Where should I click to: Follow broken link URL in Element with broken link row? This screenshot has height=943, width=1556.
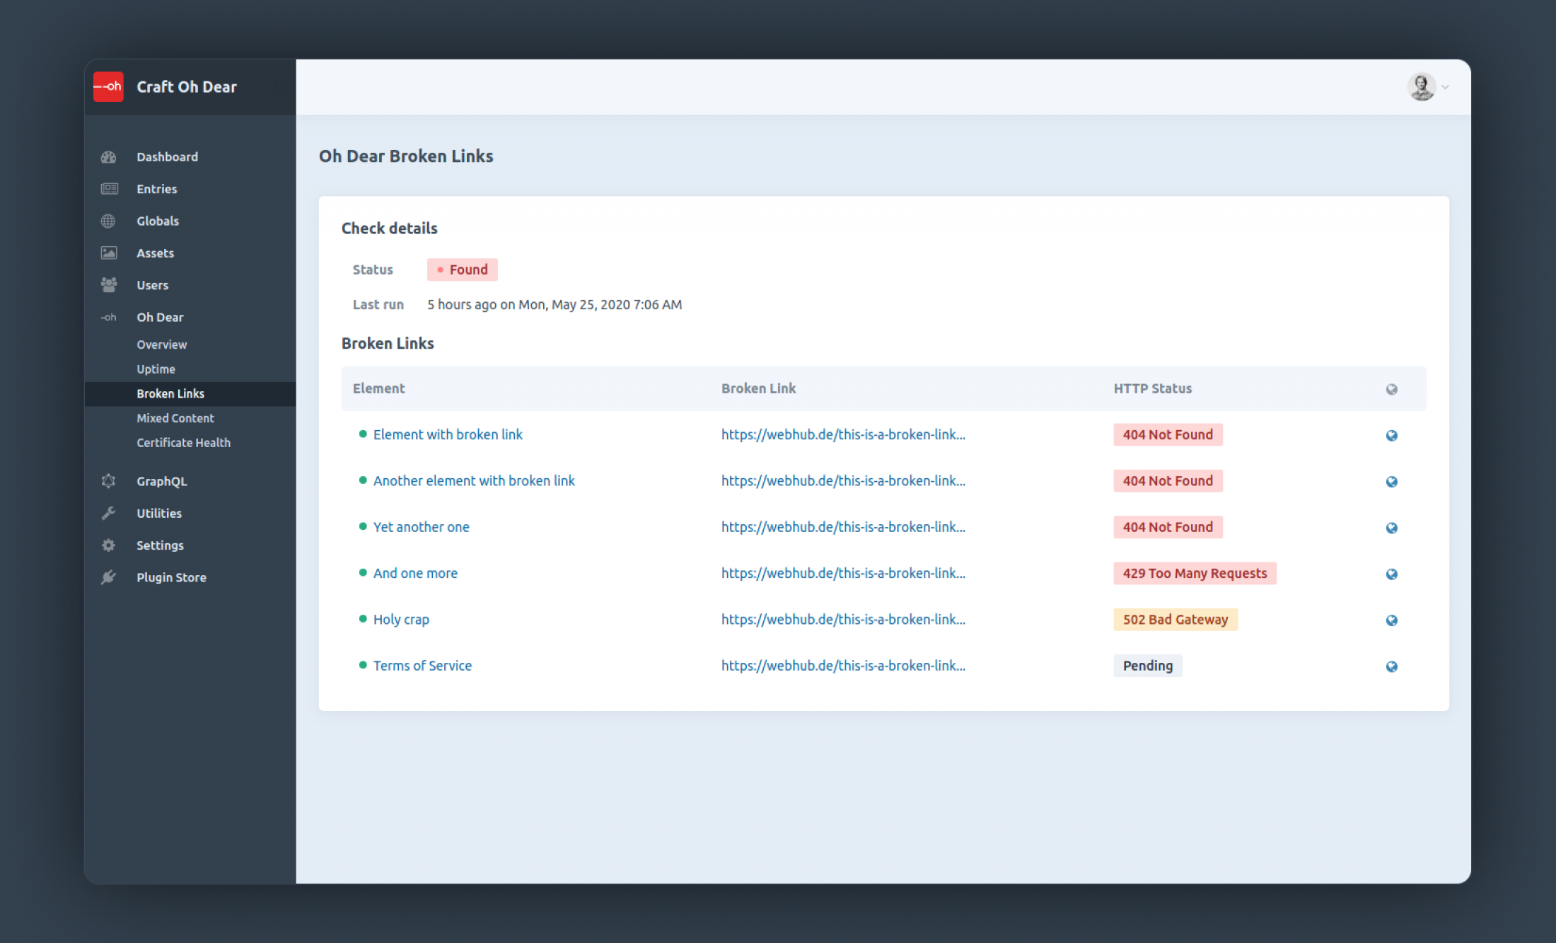point(843,434)
